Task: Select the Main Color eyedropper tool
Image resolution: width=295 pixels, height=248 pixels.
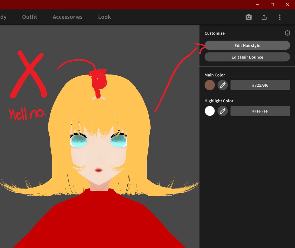Action: 222,85
